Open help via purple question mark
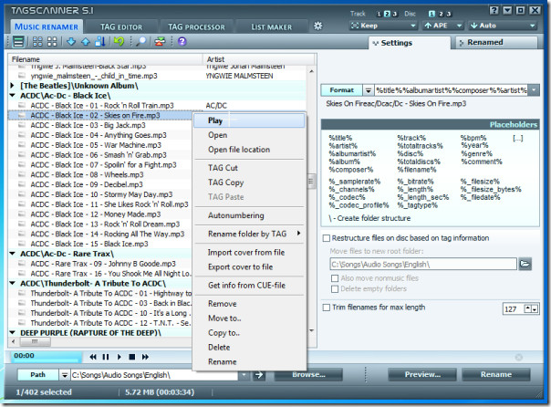 click(x=182, y=41)
